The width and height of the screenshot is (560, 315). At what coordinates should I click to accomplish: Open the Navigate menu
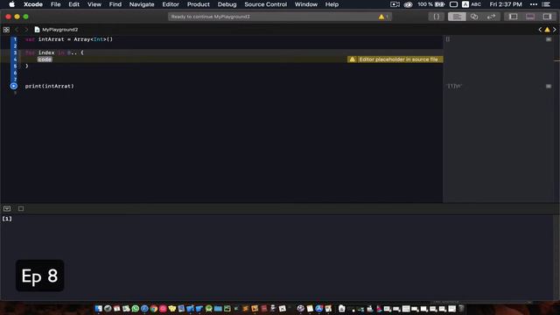142,4
